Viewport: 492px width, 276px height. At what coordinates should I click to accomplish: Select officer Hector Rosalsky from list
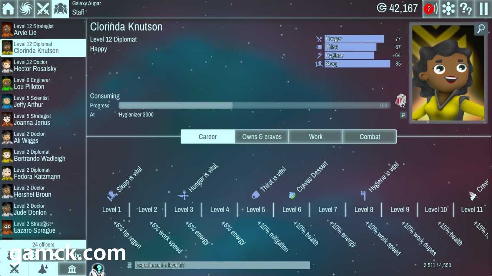point(43,66)
